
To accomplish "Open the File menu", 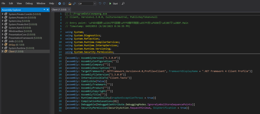I will click(3, 3).
